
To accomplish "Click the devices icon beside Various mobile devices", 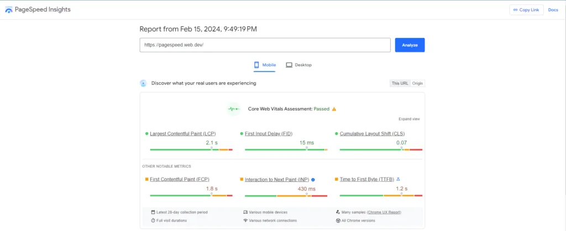I will tap(245, 212).
